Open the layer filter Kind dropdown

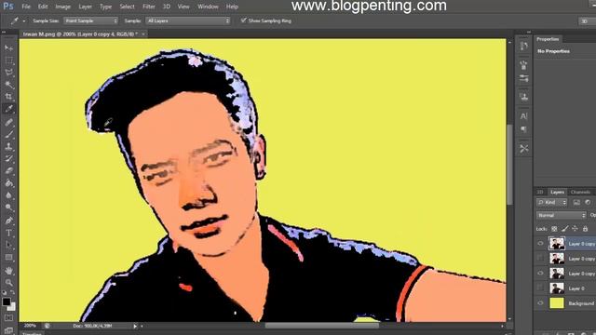[x=552, y=203]
